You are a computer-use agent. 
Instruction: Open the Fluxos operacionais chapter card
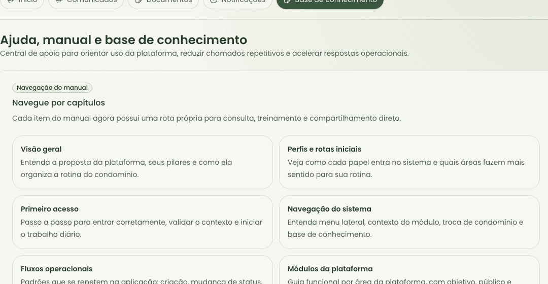coord(142,270)
